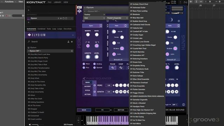This screenshot has width=224, height=126.
Task: Switch to the MOTION page
Action: (121, 110)
